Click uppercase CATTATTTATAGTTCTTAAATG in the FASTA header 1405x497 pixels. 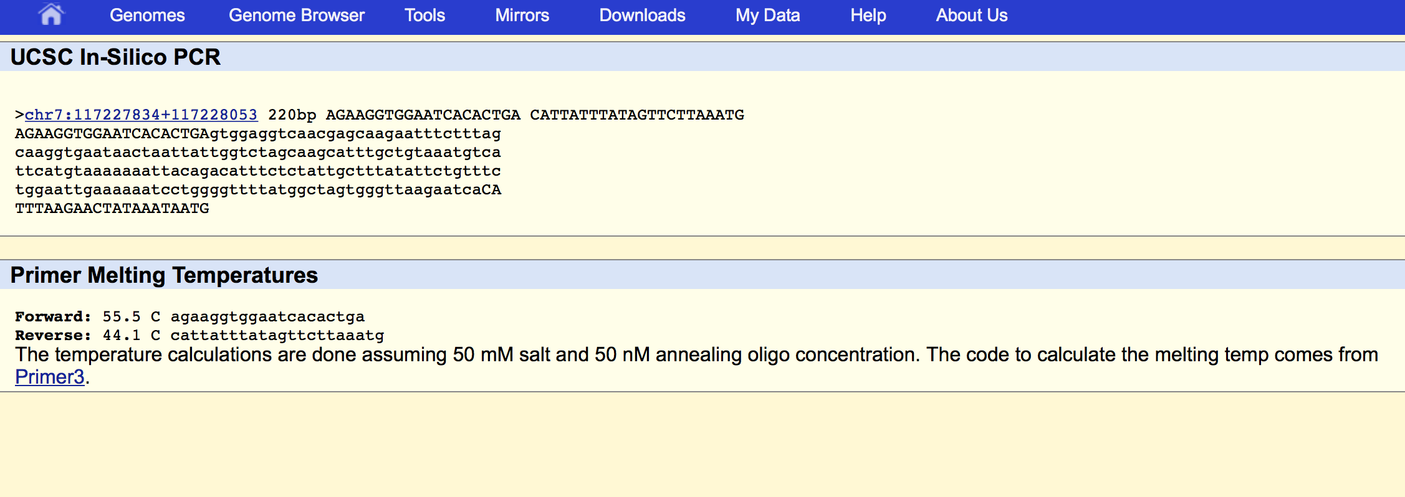(x=636, y=115)
